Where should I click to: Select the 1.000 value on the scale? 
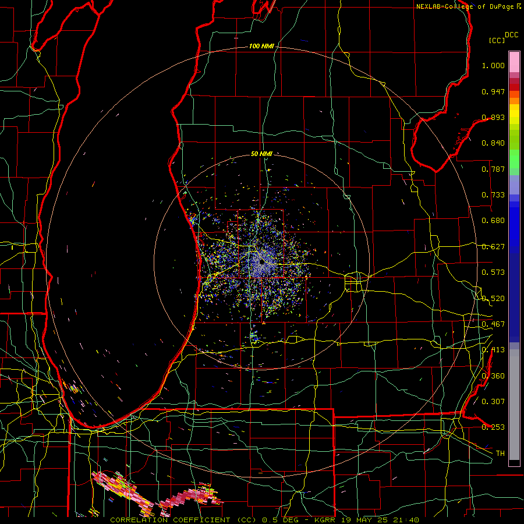point(493,65)
